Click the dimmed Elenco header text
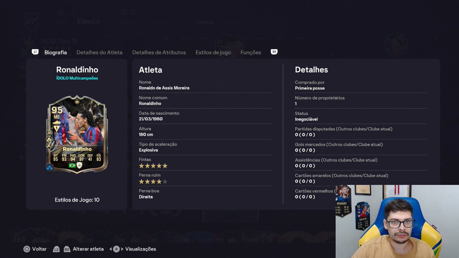This screenshot has width=459, height=258. pyautogui.click(x=88, y=21)
